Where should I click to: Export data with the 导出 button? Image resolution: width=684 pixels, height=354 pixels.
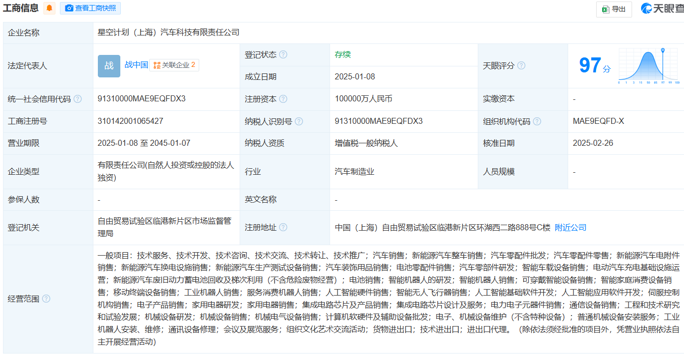(x=614, y=9)
